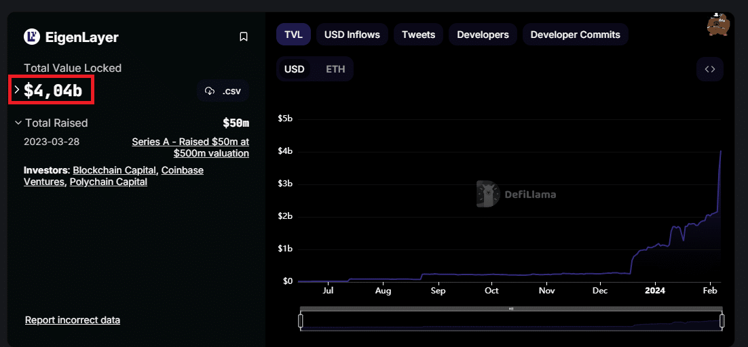Image resolution: width=748 pixels, height=347 pixels.
Task: Open the Blockchain Capital investor link
Action: [115, 170]
